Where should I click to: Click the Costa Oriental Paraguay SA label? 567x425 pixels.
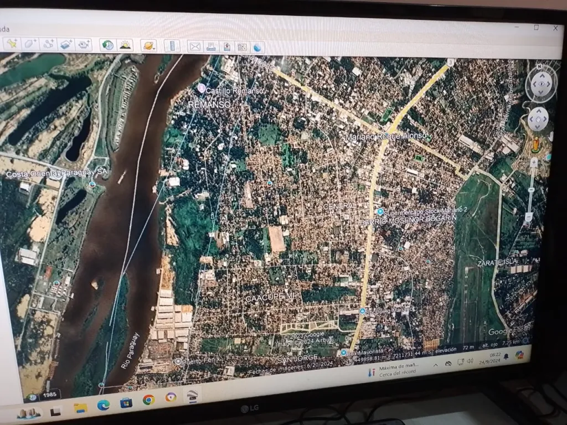[x=57, y=173]
